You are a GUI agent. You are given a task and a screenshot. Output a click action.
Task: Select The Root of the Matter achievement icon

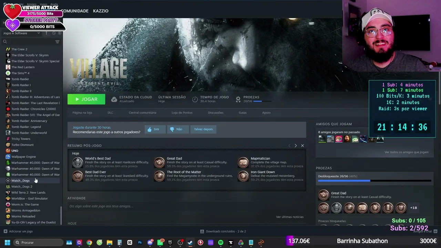(159, 176)
